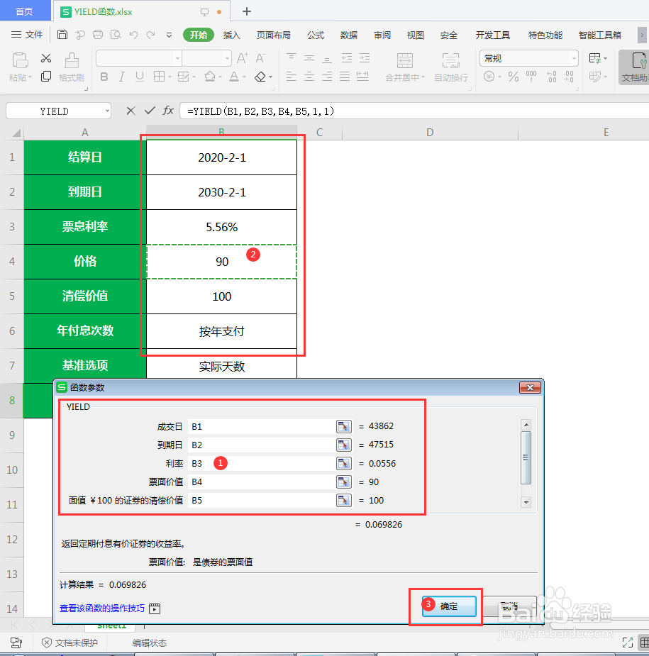
Task: Click the 确定 button
Action: tap(448, 606)
